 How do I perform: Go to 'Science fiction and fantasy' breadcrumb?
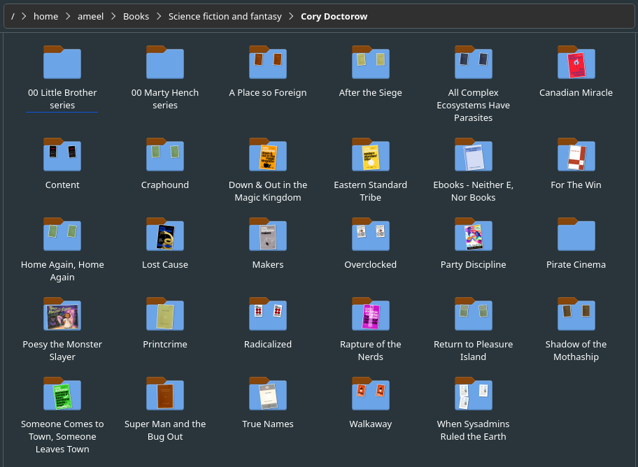(225, 16)
